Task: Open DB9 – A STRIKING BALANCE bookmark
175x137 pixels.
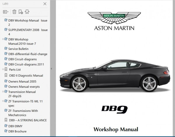Action: [28, 120]
